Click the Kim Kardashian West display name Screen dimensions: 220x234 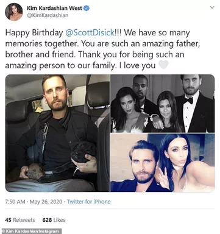pyautogui.click(x=55, y=9)
